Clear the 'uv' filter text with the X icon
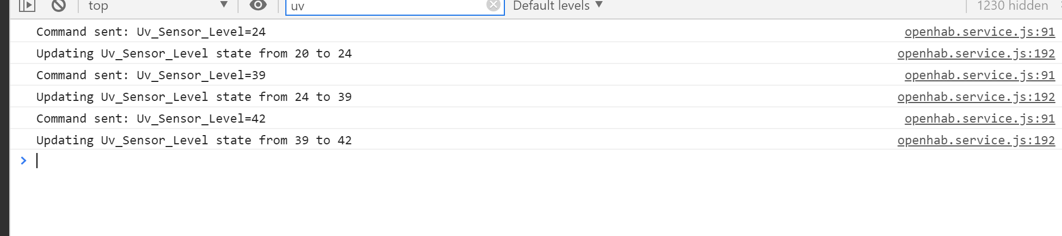 pos(493,5)
